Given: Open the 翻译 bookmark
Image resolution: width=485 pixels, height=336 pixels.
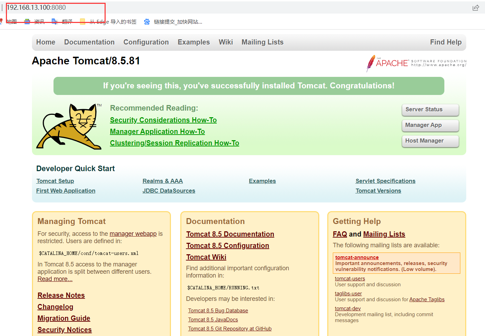Looking at the screenshot, I should click(x=62, y=22).
